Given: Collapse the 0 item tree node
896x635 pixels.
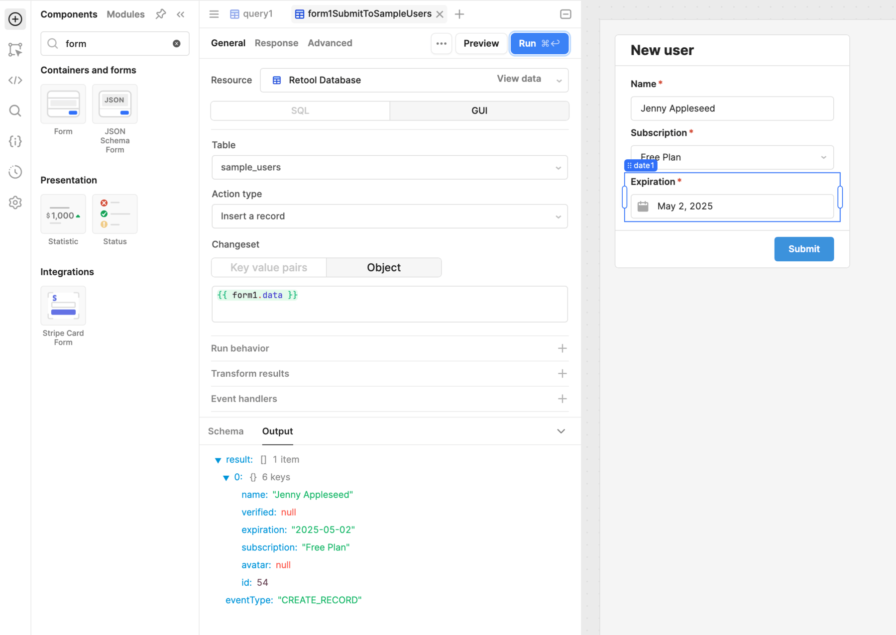Looking at the screenshot, I should point(226,478).
